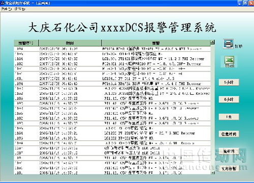Open the leftmost menu in the menu bar

pos(6,9)
